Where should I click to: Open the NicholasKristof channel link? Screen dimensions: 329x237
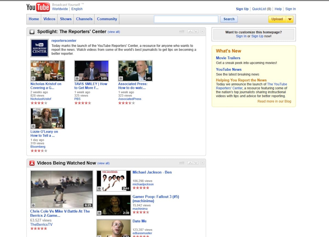pyautogui.click(x=41, y=99)
